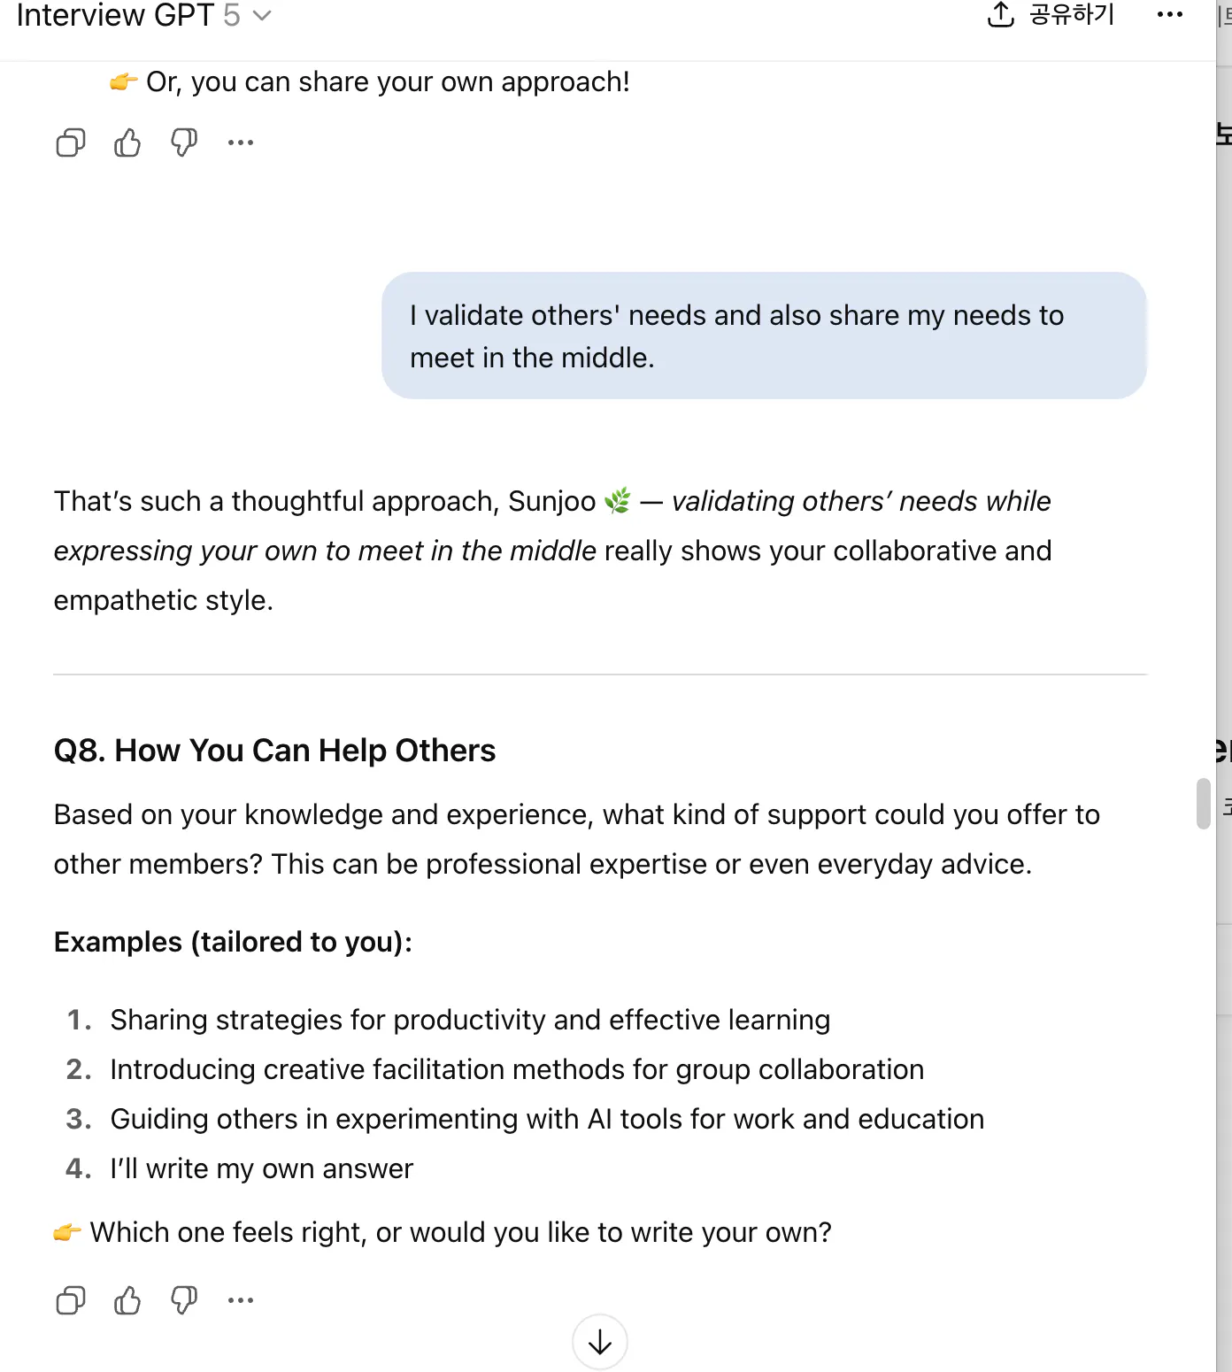The image size is (1232, 1372).
Task: Thumbs down the upper assistant message
Action: [184, 143]
